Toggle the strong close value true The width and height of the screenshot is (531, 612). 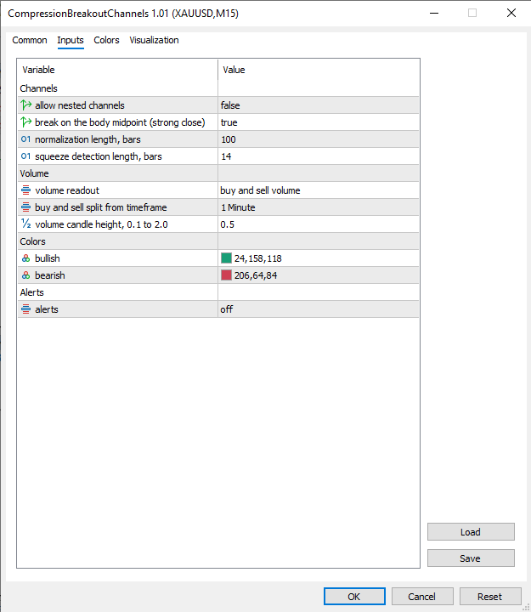tap(319, 122)
